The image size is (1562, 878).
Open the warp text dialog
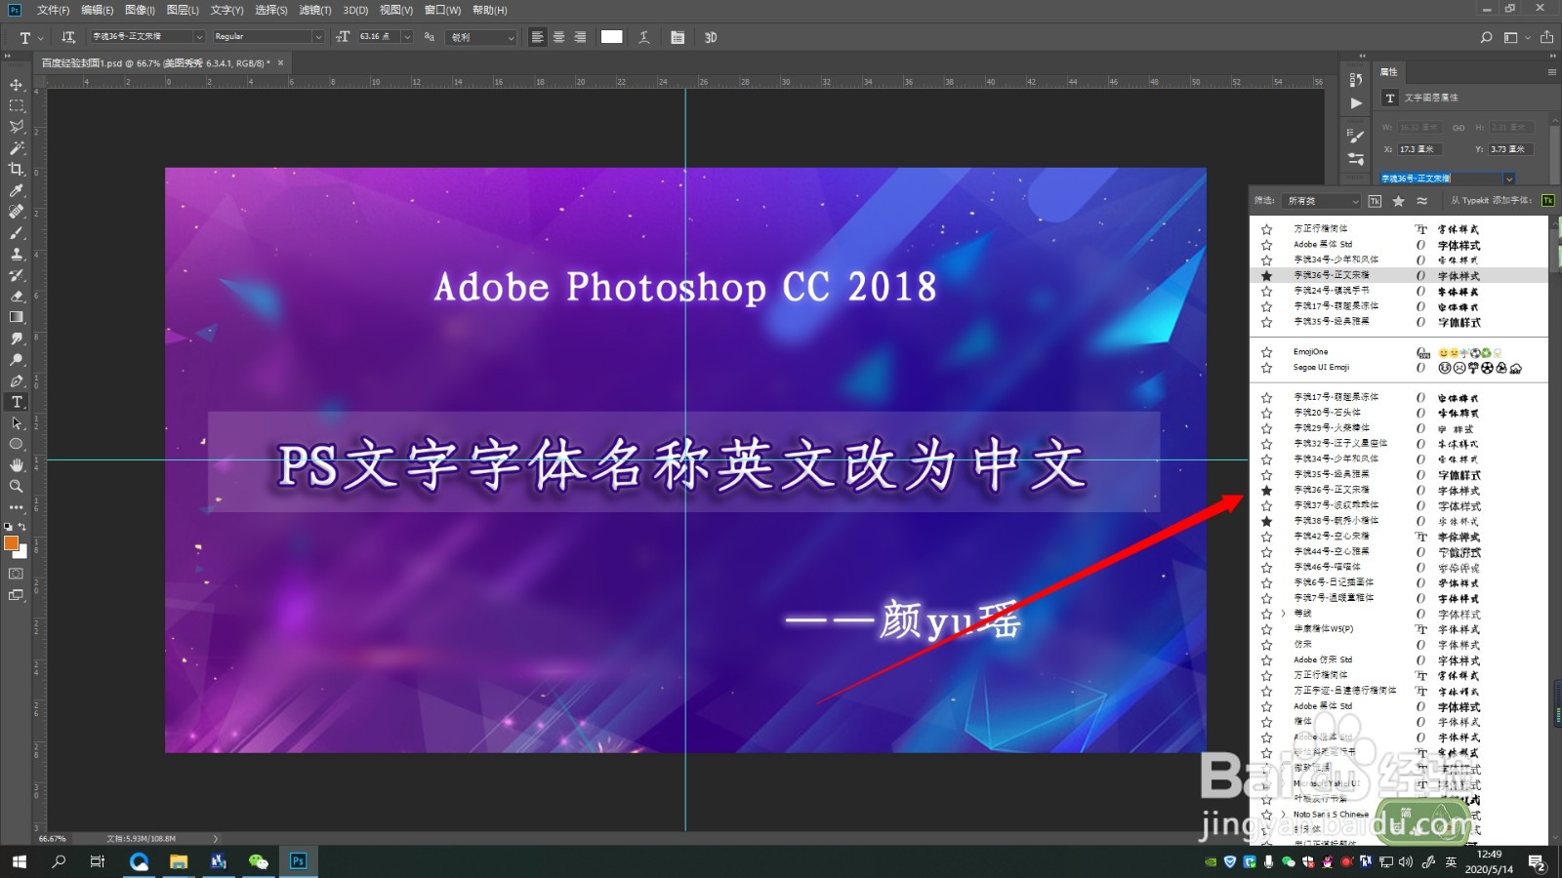(x=644, y=37)
